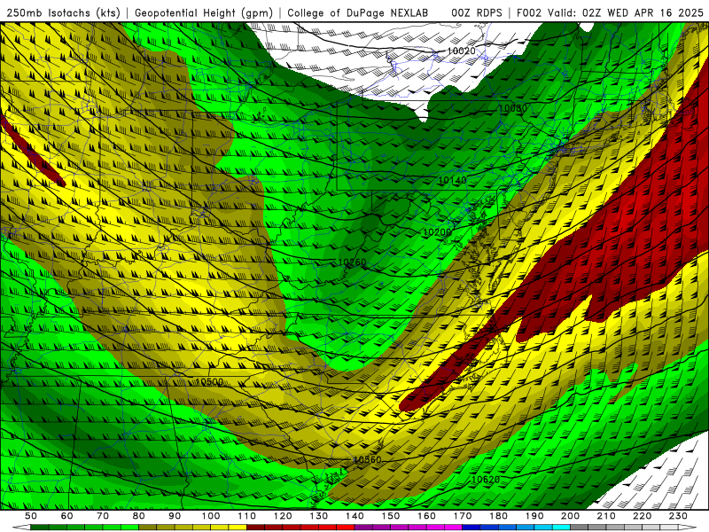The image size is (709, 532).
Task: Click the 200 value on color scale
Action: click(570, 516)
